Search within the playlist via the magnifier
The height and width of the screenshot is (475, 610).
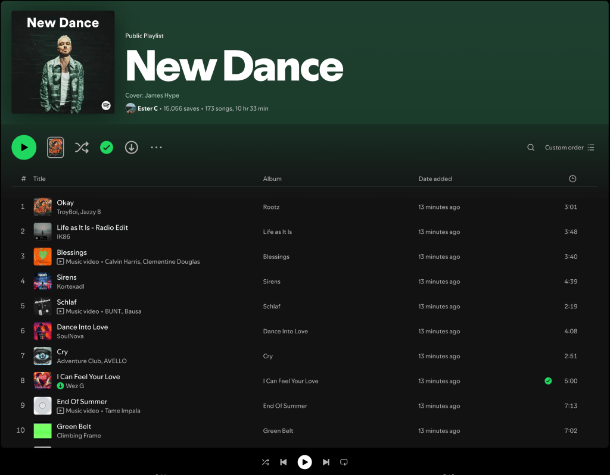point(531,147)
